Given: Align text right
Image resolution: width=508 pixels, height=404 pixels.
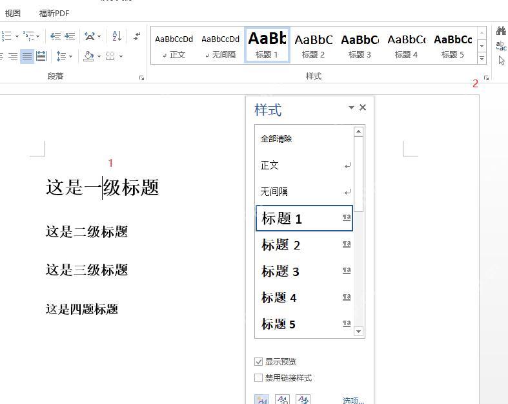Looking at the screenshot, I should 13,56.
